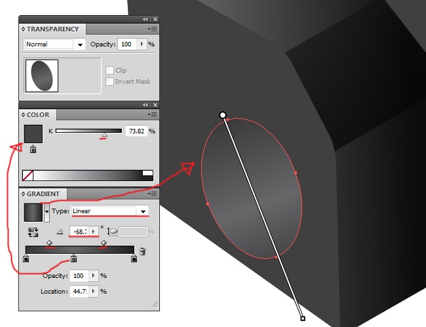Click the grayscale color spectrum ramp
This screenshot has height=327, width=426.
(88, 176)
